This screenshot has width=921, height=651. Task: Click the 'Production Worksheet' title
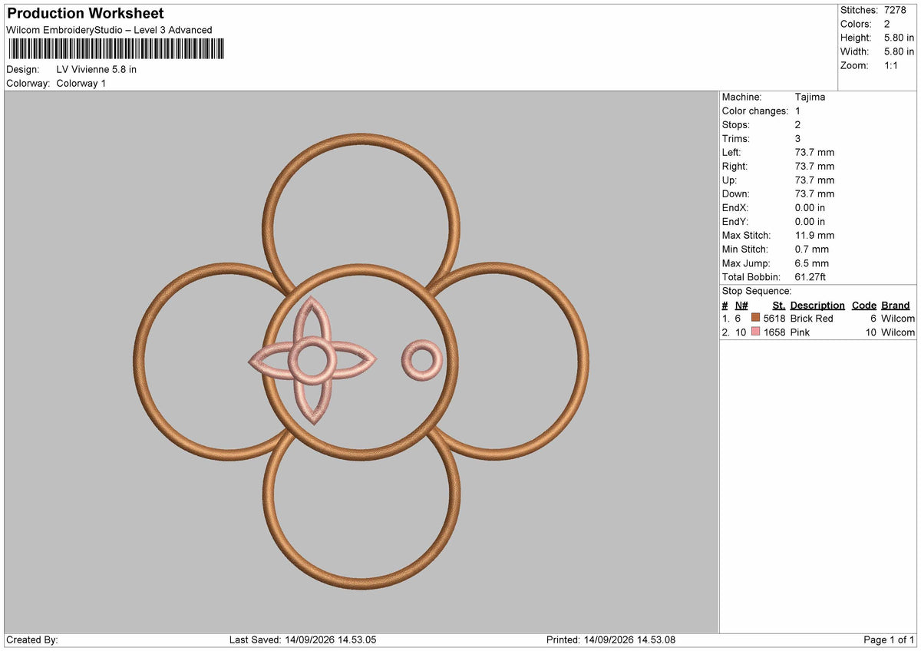(85, 13)
